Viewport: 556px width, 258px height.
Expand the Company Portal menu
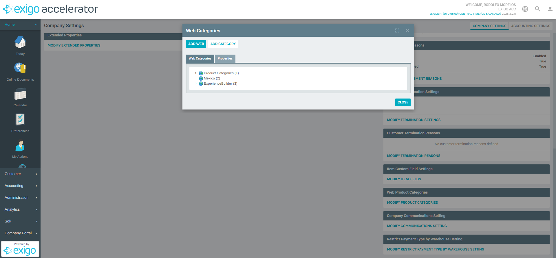(20, 233)
